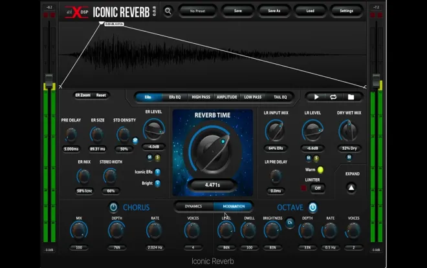Click the 5.000ms pre delay value
The image size is (427, 268).
point(71,149)
